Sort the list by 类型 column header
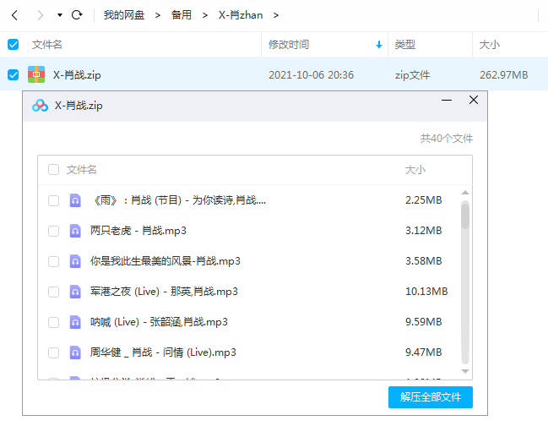The image size is (548, 437). coord(405,45)
